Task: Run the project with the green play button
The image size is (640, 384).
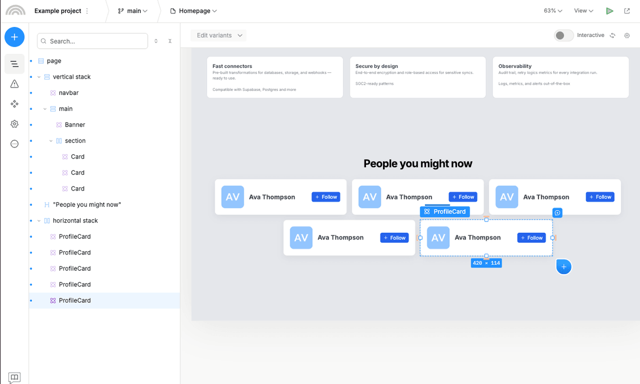Action: [610, 11]
